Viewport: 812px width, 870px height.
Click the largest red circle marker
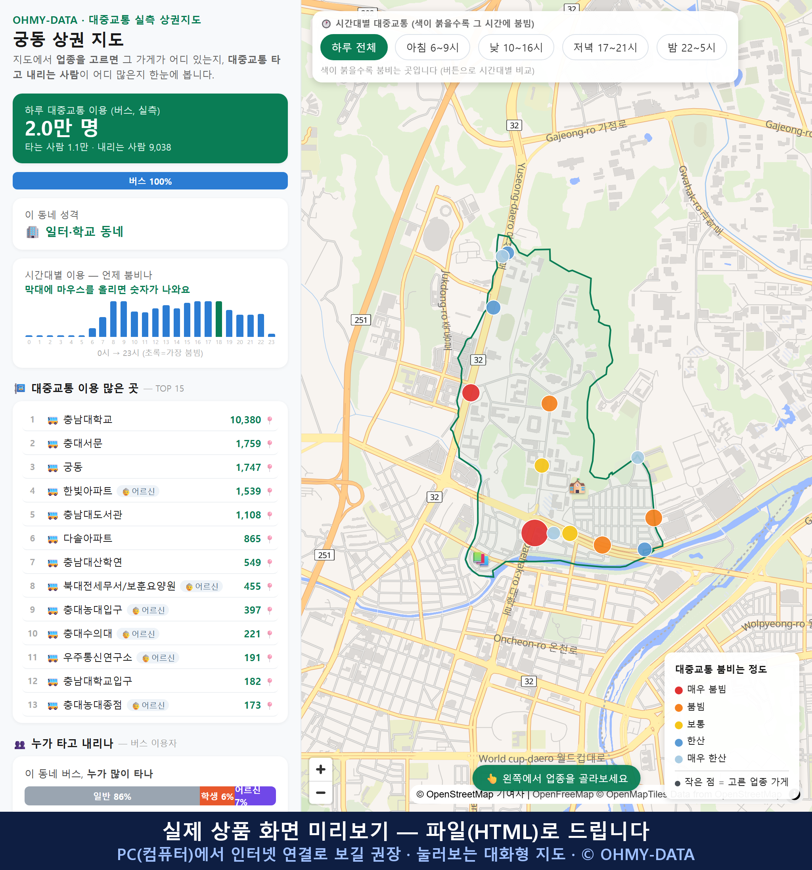point(534,533)
